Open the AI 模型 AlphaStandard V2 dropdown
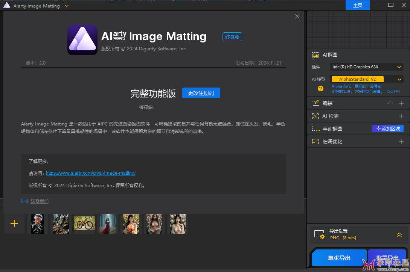Image resolution: width=410 pixels, height=272 pixels. (366, 79)
